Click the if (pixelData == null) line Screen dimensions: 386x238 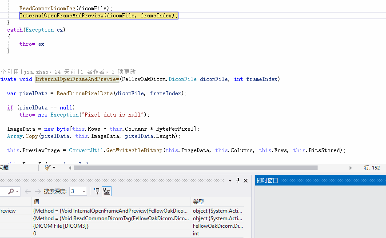click(41, 108)
